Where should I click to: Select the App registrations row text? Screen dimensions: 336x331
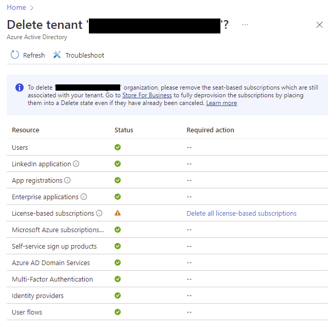[x=37, y=181]
